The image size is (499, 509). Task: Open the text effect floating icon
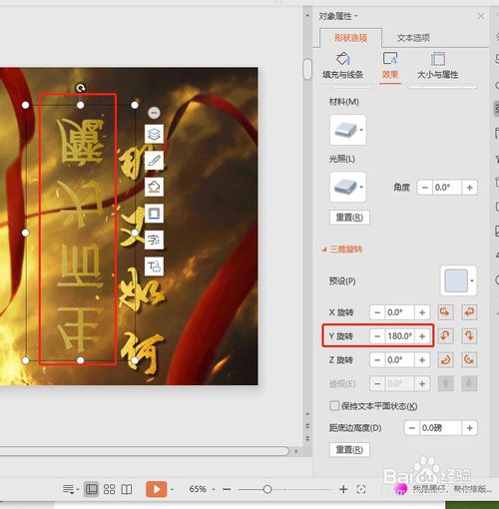click(154, 240)
